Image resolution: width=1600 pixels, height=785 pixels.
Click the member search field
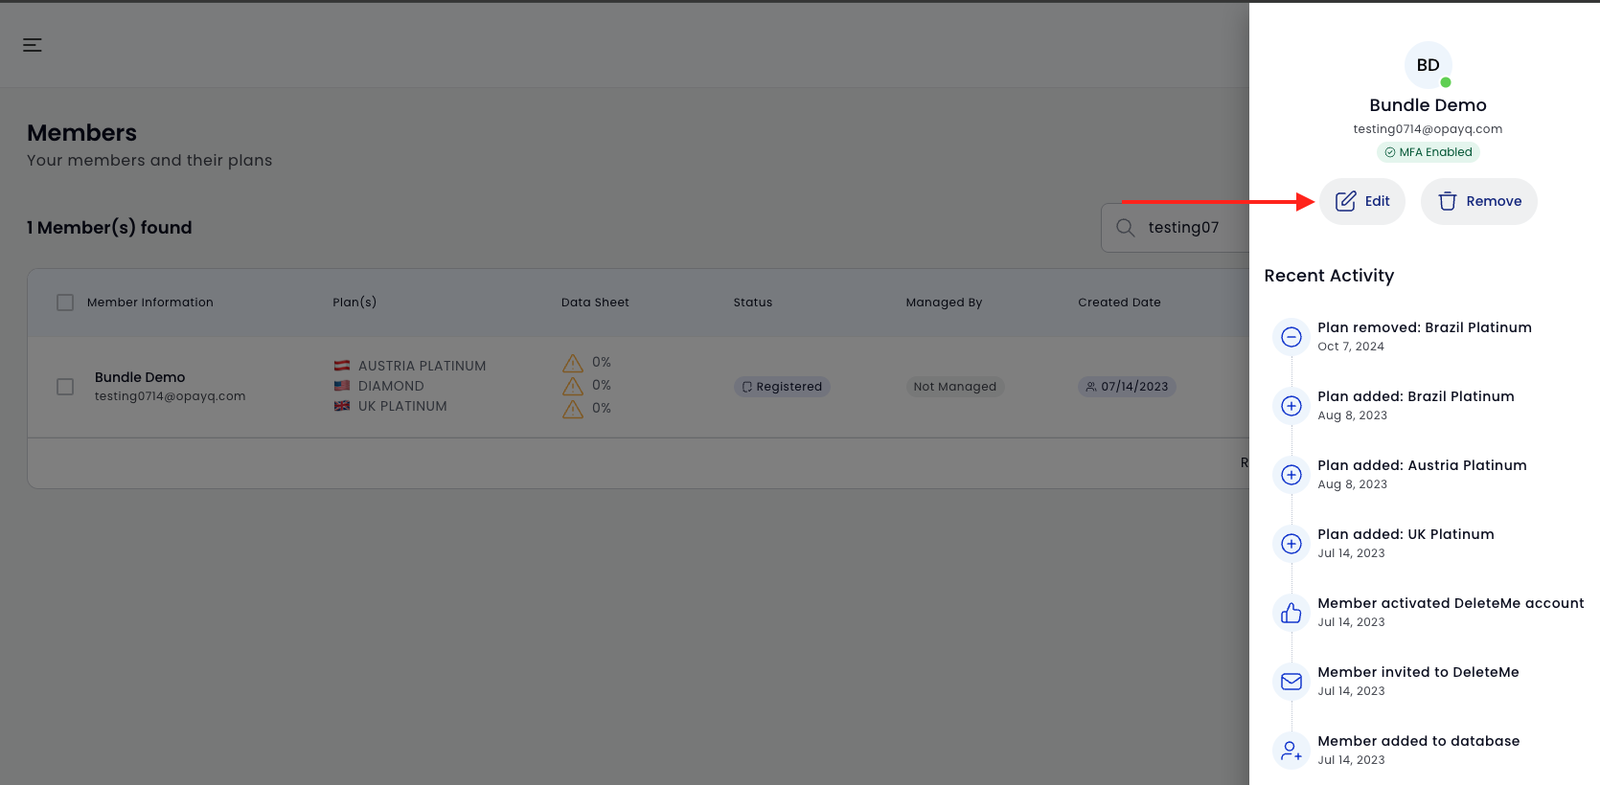coord(1176,228)
